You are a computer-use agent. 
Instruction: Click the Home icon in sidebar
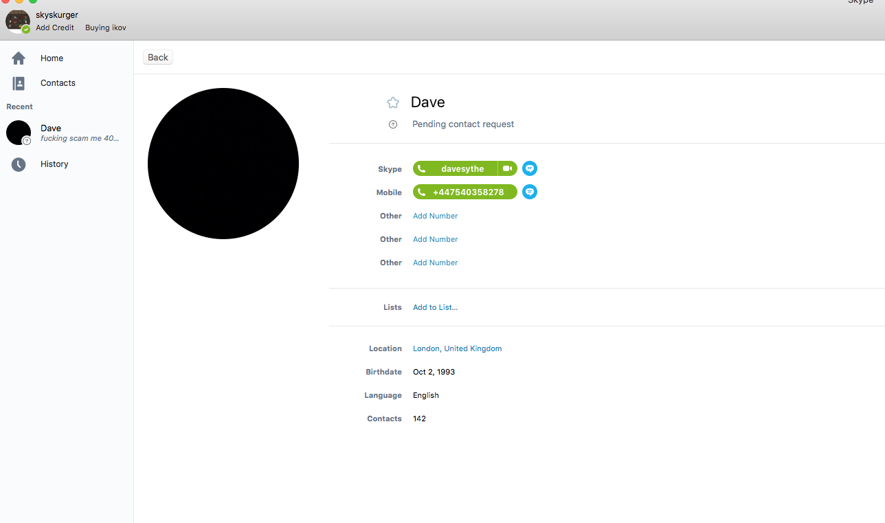[19, 58]
